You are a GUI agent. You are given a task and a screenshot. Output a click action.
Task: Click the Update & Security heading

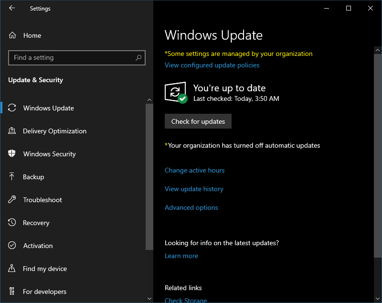35,80
